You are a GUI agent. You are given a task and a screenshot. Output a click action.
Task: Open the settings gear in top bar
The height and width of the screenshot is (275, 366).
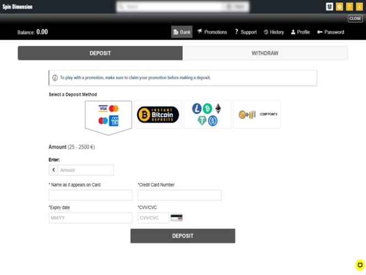tap(340, 7)
